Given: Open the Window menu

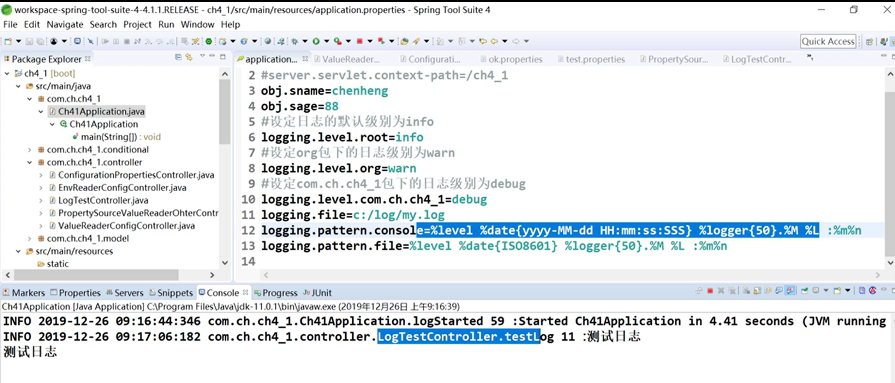Looking at the screenshot, I should click(197, 24).
